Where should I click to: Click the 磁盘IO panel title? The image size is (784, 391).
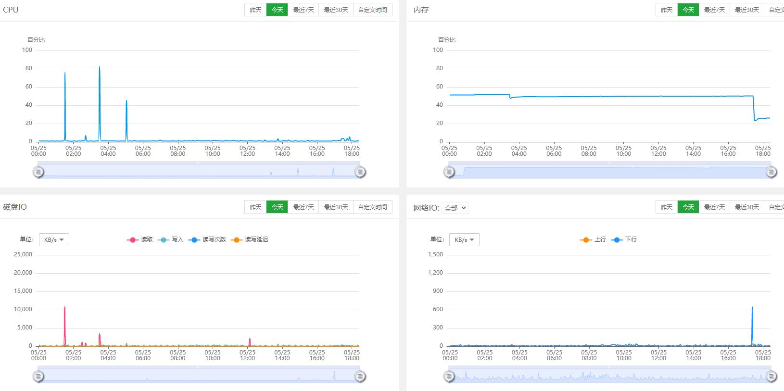click(x=15, y=207)
